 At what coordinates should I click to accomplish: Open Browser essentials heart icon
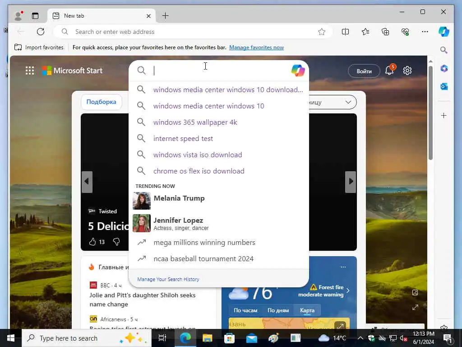(405, 32)
